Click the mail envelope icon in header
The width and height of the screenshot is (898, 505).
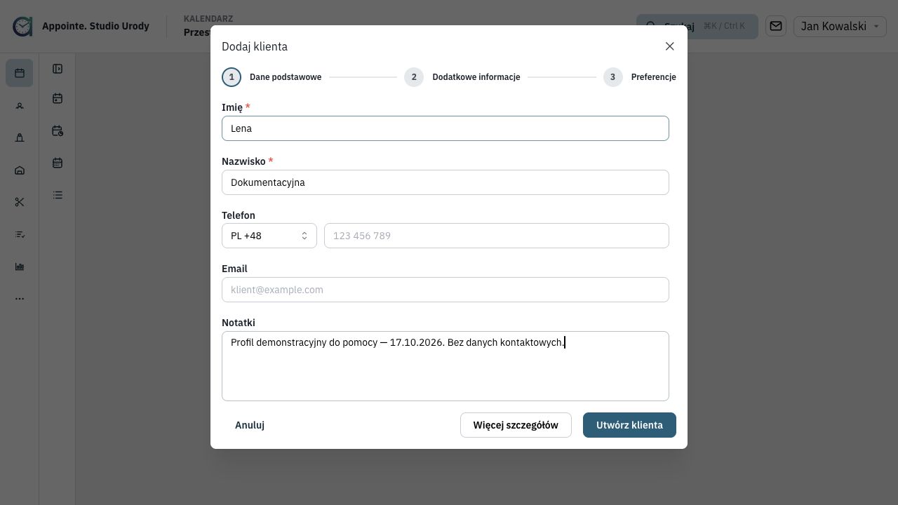[x=776, y=26]
